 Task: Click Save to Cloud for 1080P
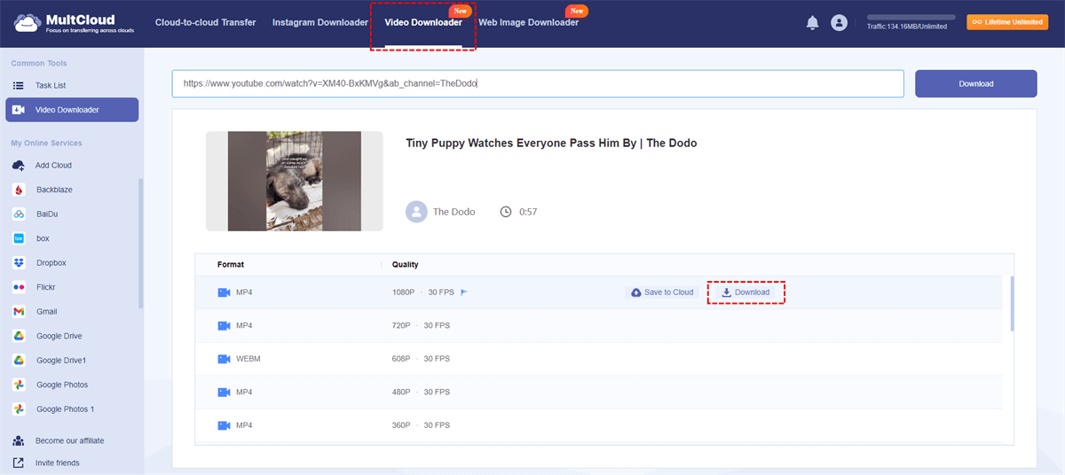(662, 292)
